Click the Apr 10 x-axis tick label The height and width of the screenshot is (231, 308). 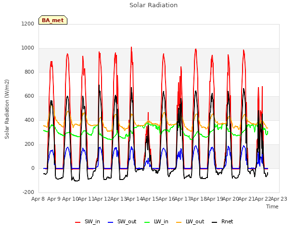71,199
